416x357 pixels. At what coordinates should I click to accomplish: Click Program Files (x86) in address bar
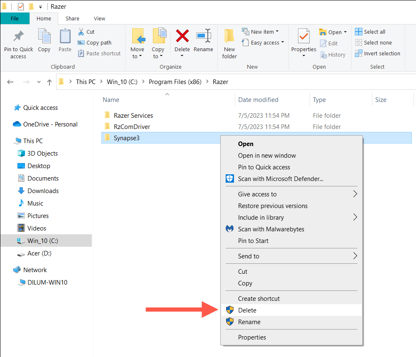pos(175,82)
